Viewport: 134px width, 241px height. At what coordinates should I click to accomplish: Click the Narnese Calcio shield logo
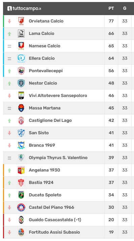tap(21, 46)
